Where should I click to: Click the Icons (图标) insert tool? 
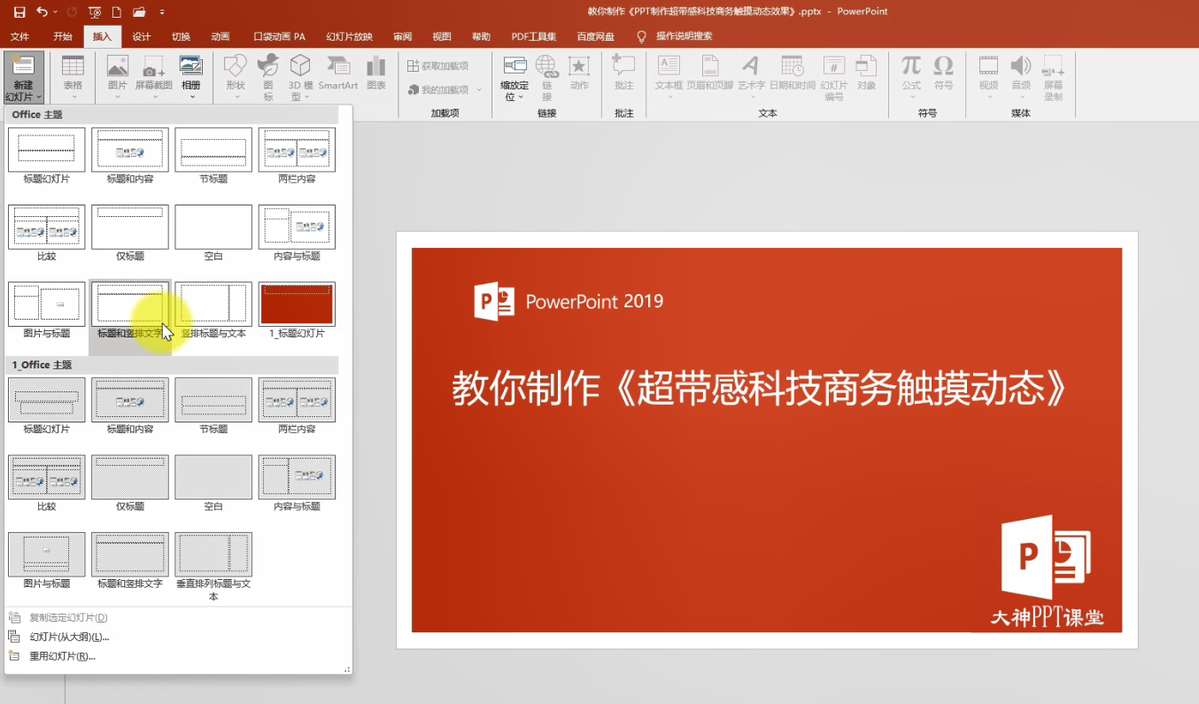(267, 76)
